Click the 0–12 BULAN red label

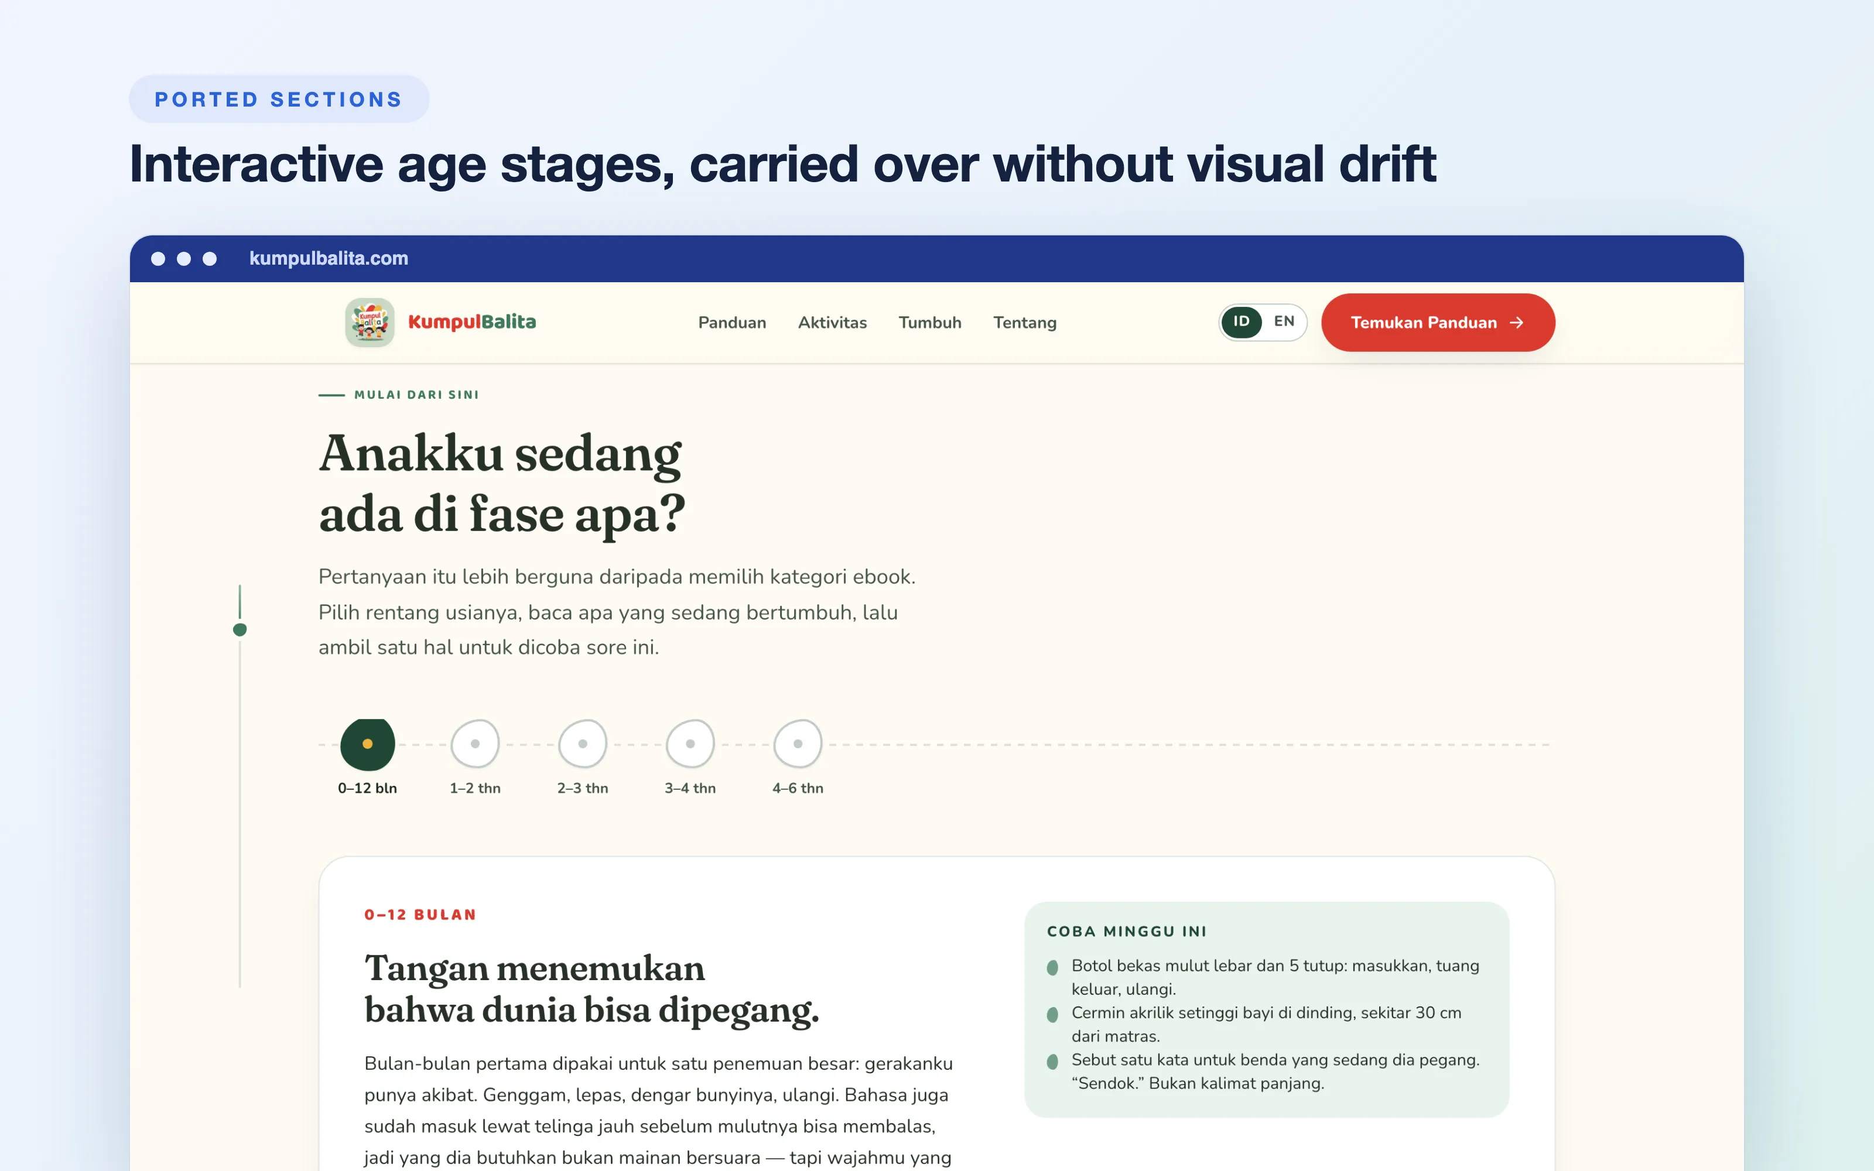(420, 915)
